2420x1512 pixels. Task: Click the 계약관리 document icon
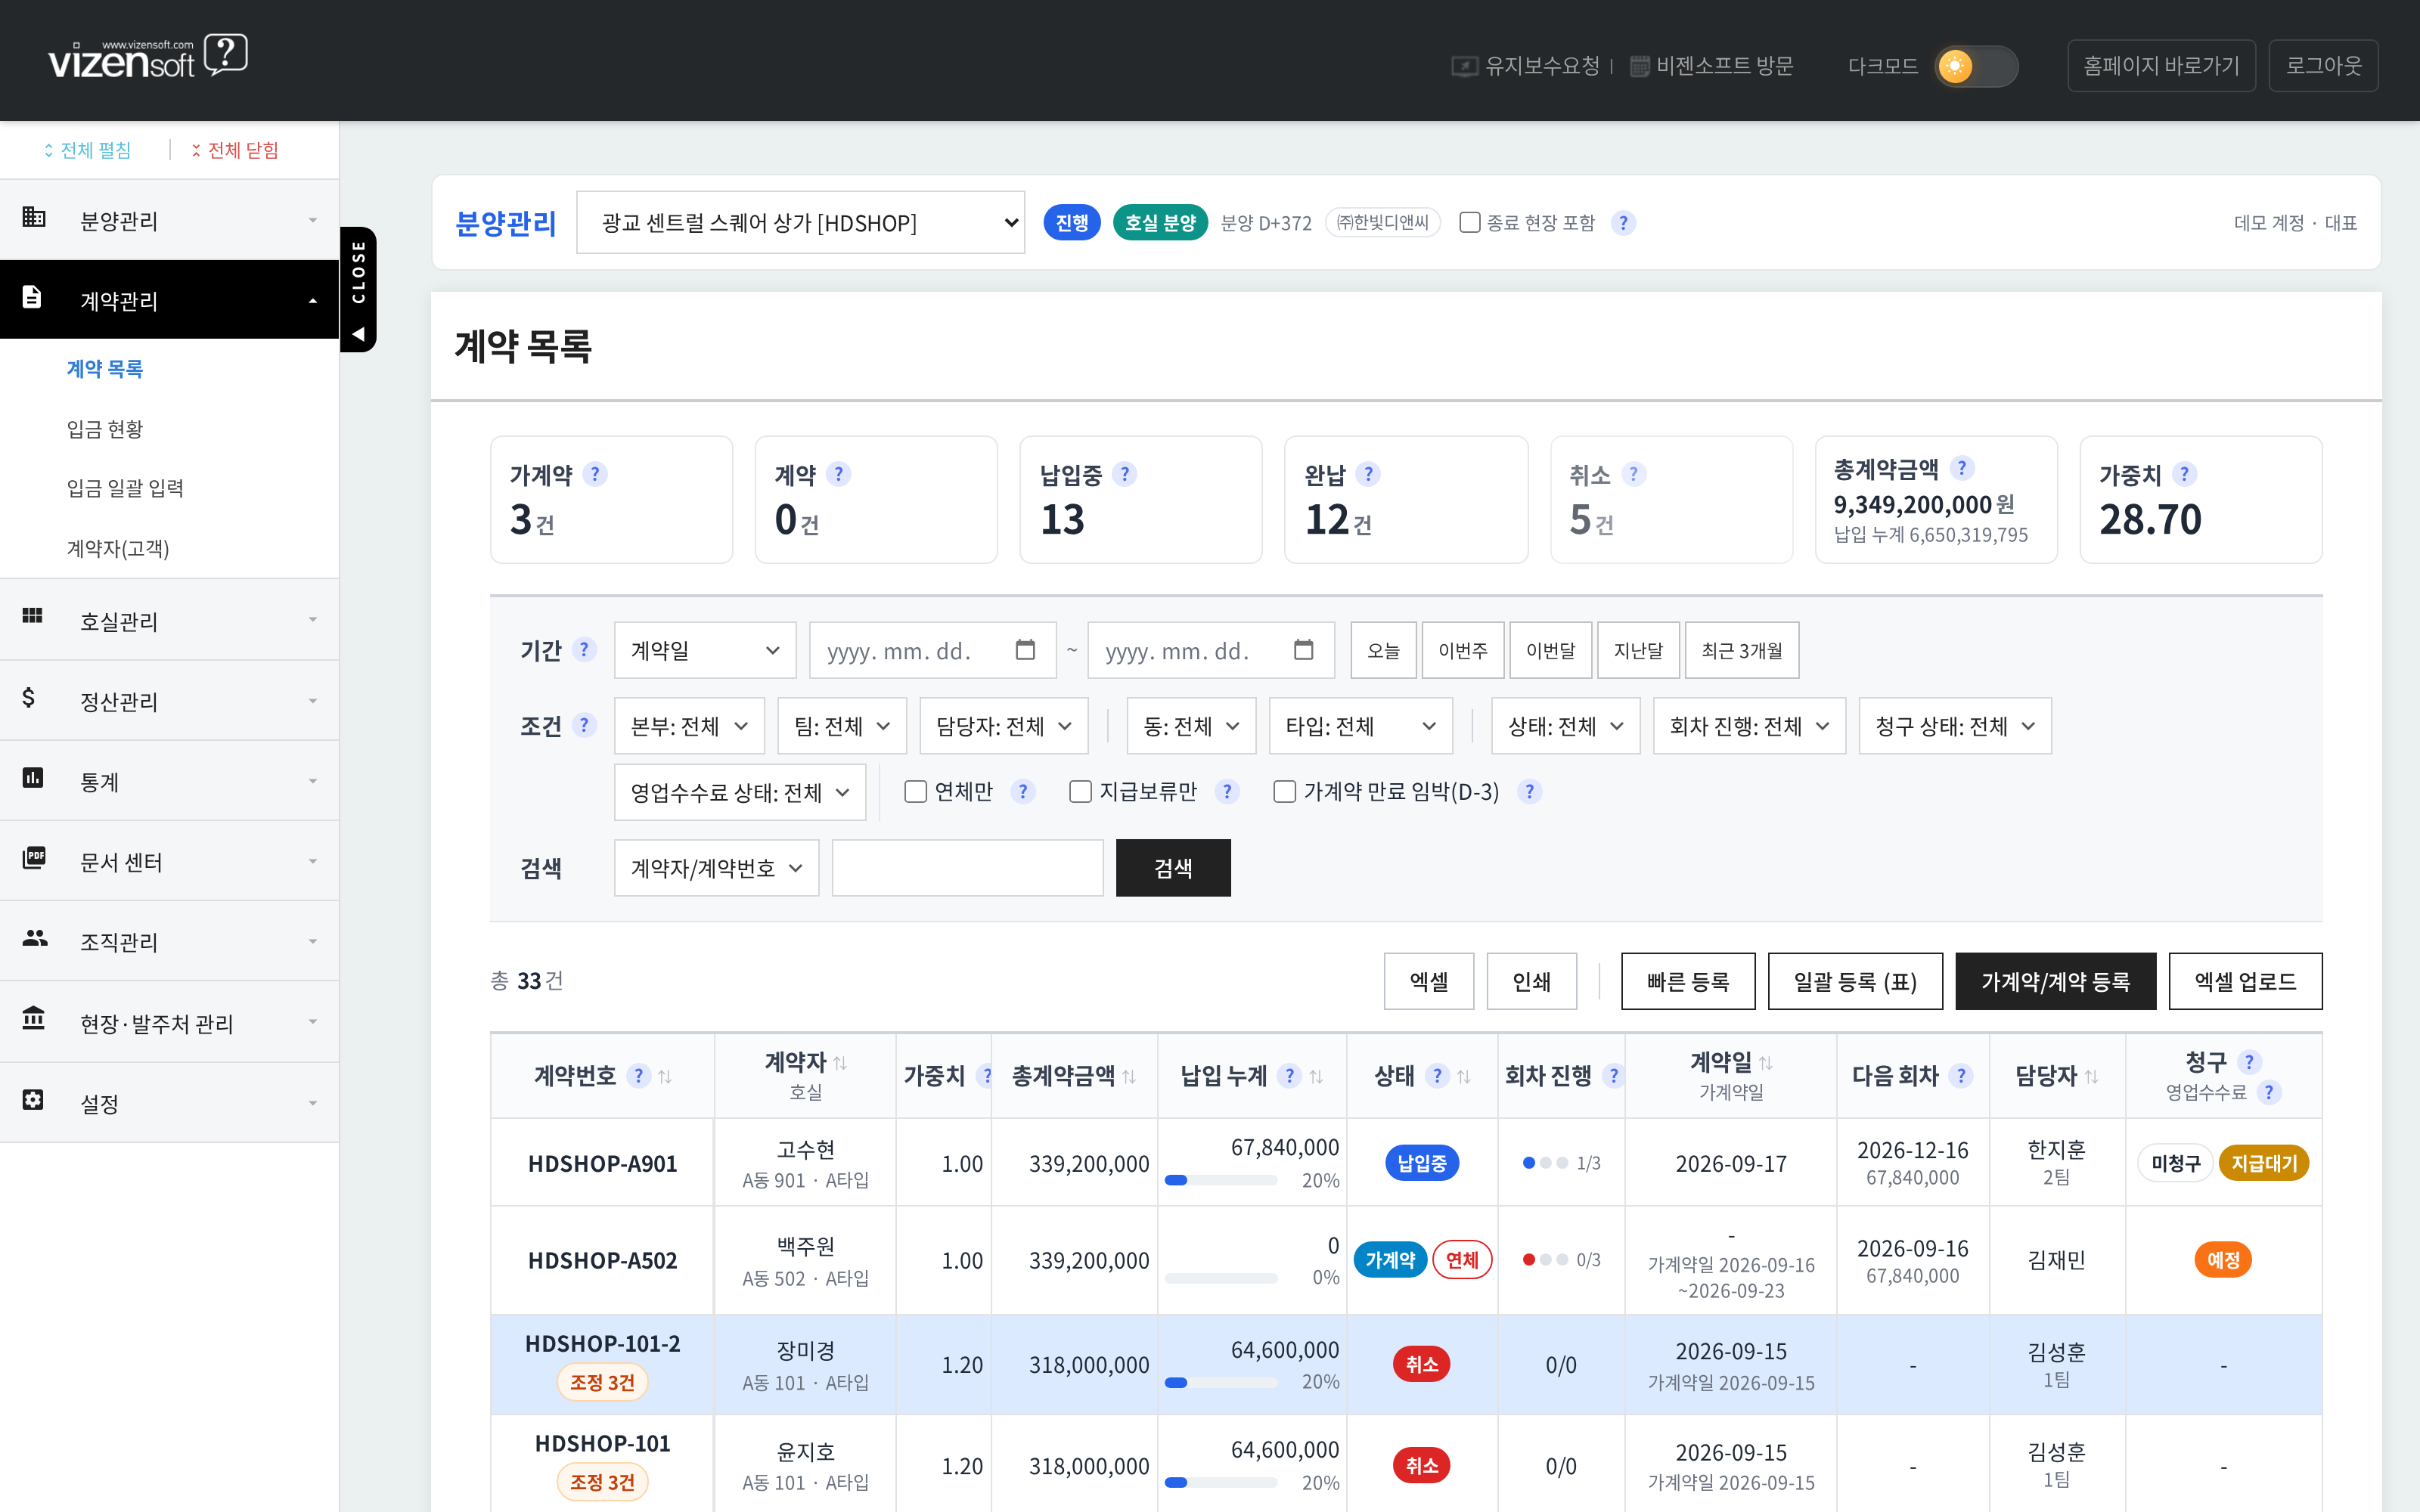(32, 297)
